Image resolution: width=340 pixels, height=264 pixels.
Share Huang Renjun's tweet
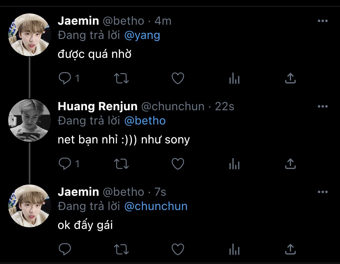(x=290, y=164)
